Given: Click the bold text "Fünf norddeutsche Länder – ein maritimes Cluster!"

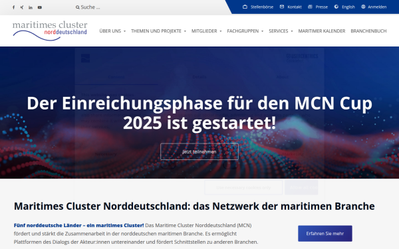Looking at the screenshot, I should click(79, 225).
